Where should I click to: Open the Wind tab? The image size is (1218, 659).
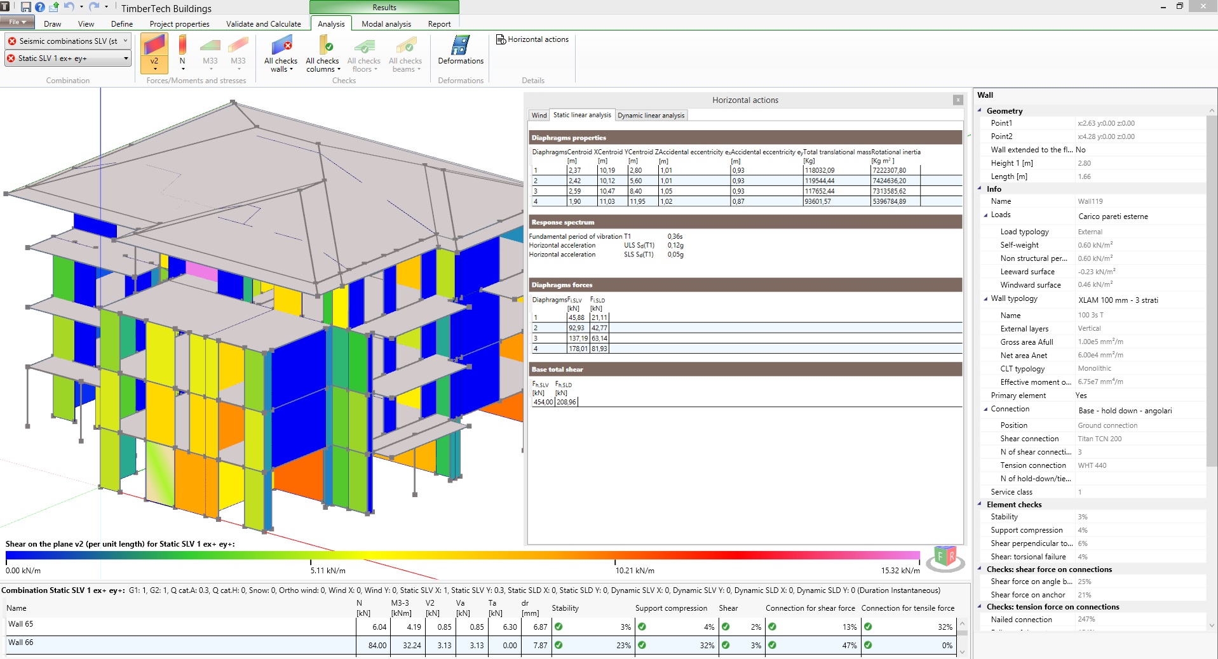(539, 116)
